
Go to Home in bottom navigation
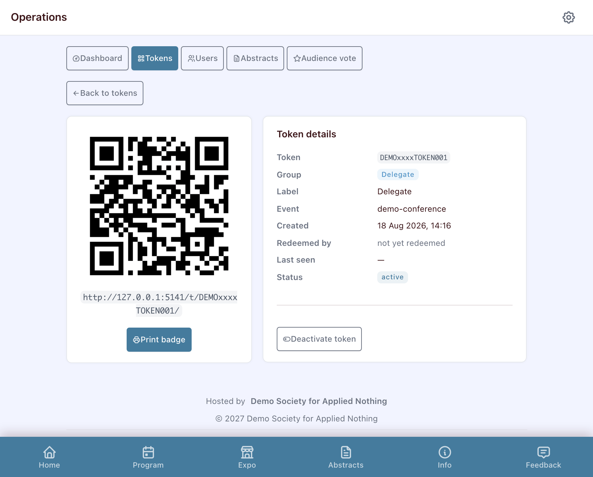[x=50, y=457]
